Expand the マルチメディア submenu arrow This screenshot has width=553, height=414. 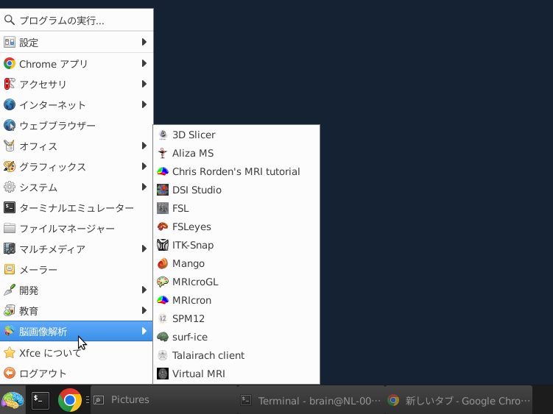[x=144, y=249]
